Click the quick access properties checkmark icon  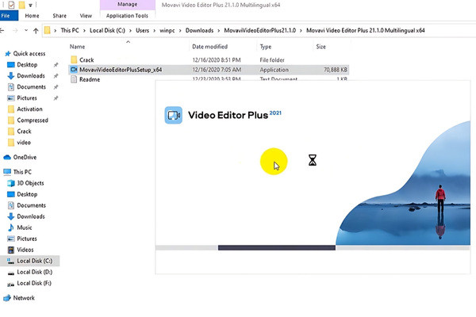tap(11, 5)
